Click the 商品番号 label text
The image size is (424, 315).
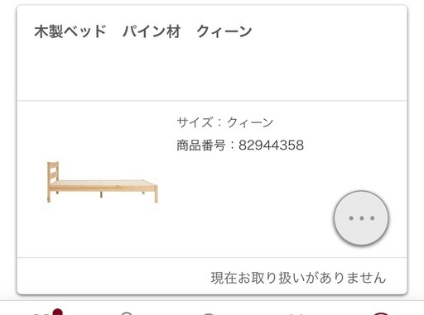(201, 146)
